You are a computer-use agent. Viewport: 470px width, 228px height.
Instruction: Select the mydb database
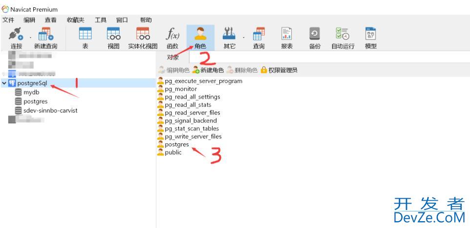[31, 93]
